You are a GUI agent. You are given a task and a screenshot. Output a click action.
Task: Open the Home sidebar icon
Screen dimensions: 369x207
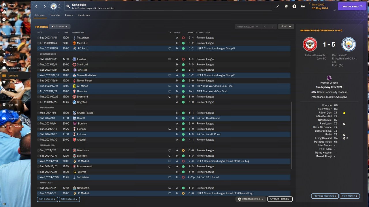pos(4,5)
